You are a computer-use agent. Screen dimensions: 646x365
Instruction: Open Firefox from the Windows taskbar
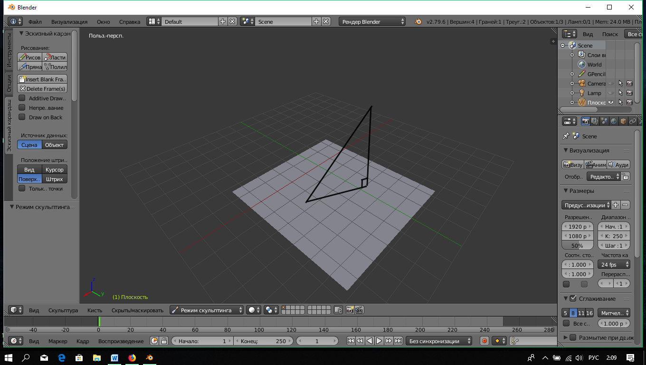(x=132, y=357)
